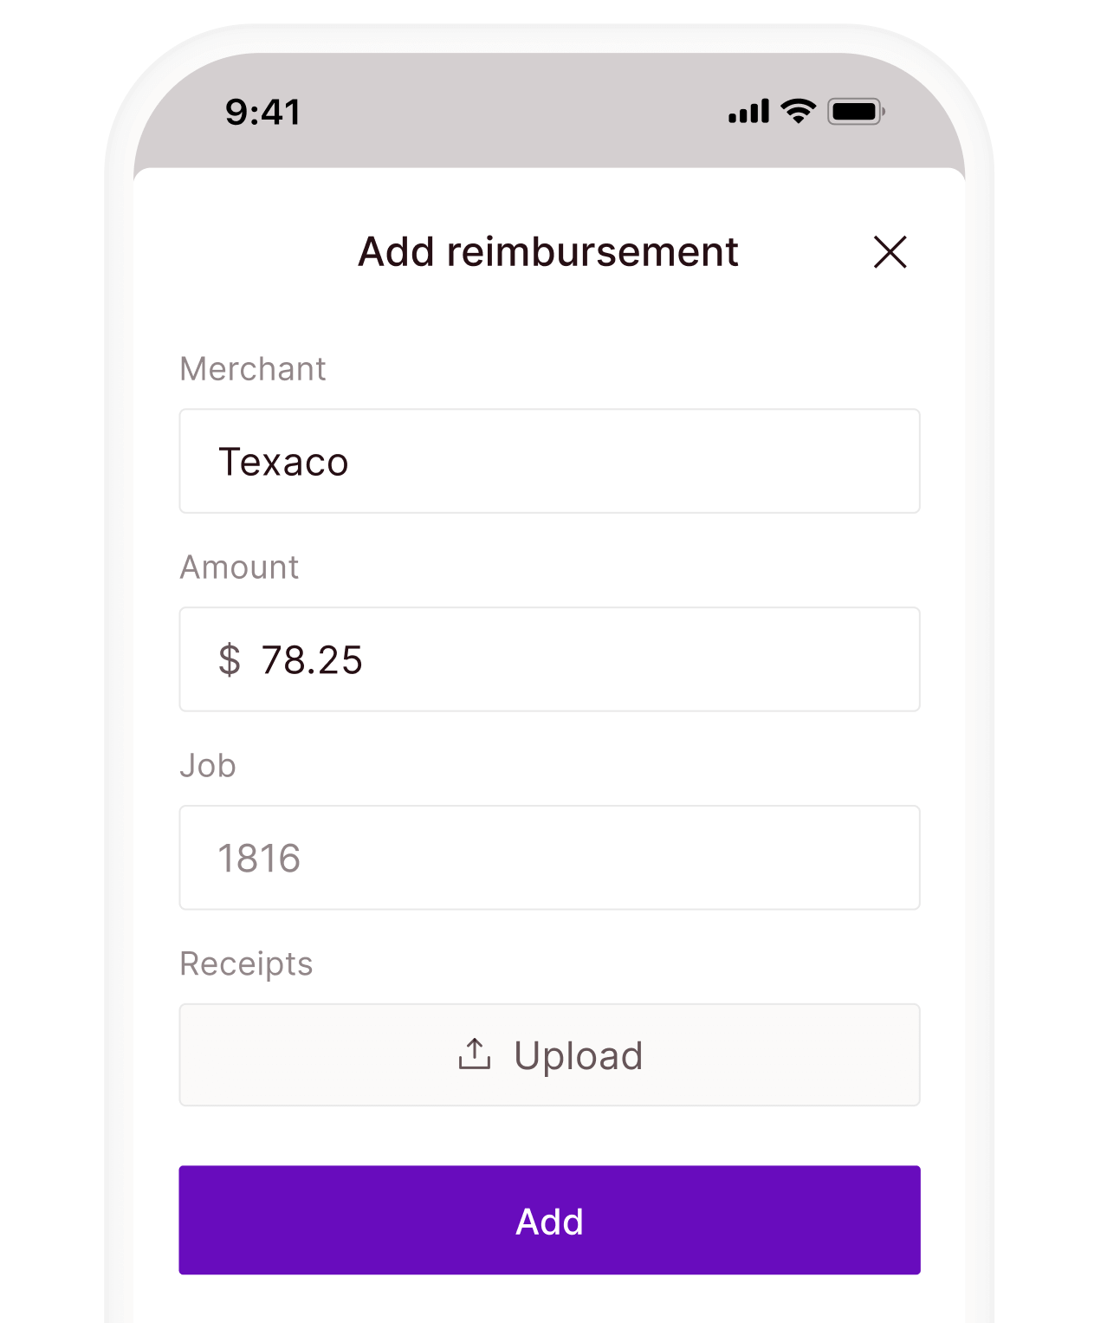Tap the Job field label
This screenshot has height=1323, width=1094.
tap(208, 766)
